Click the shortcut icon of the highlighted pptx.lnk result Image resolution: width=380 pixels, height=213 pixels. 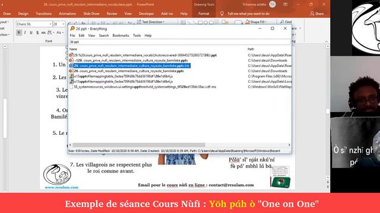tap(71, 66)
